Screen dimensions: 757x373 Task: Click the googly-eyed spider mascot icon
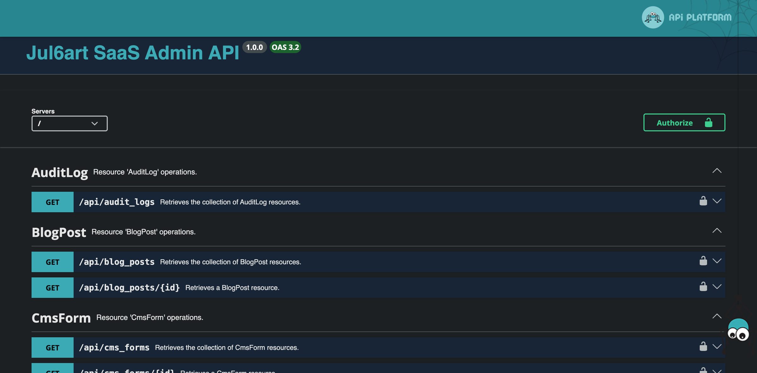coord(738,330)
